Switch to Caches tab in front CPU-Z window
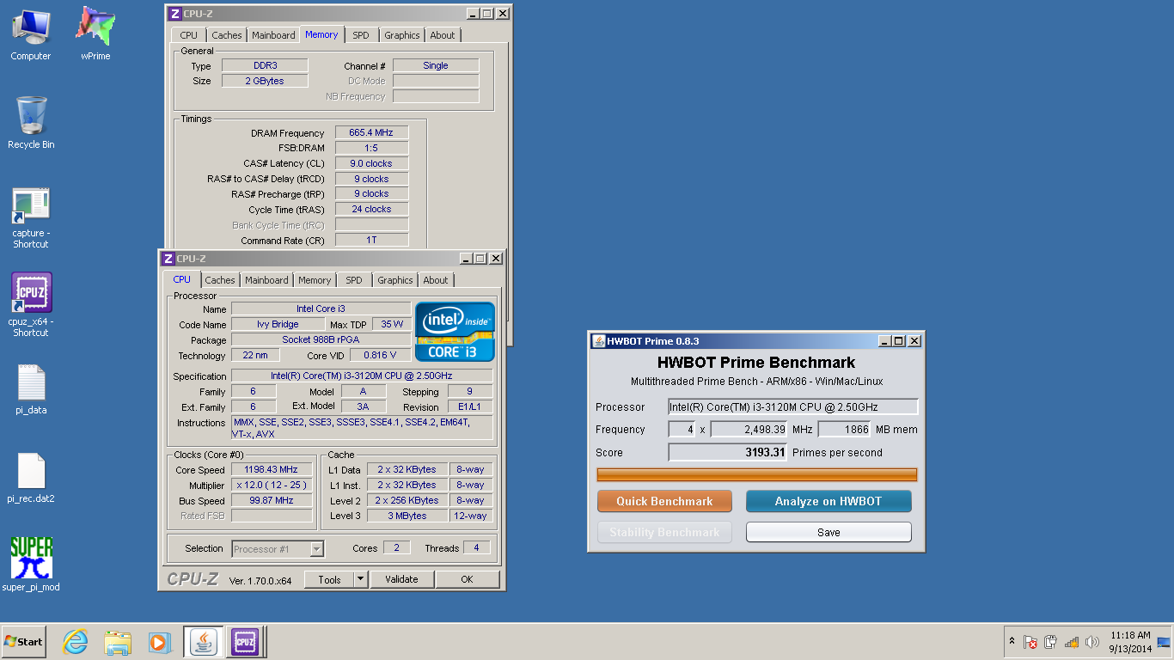1174x660 pixels. click(220, 280)
